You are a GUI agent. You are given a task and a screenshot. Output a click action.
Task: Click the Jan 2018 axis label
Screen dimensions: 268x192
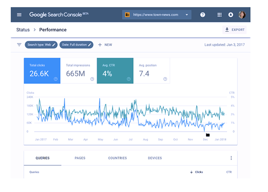220,140
